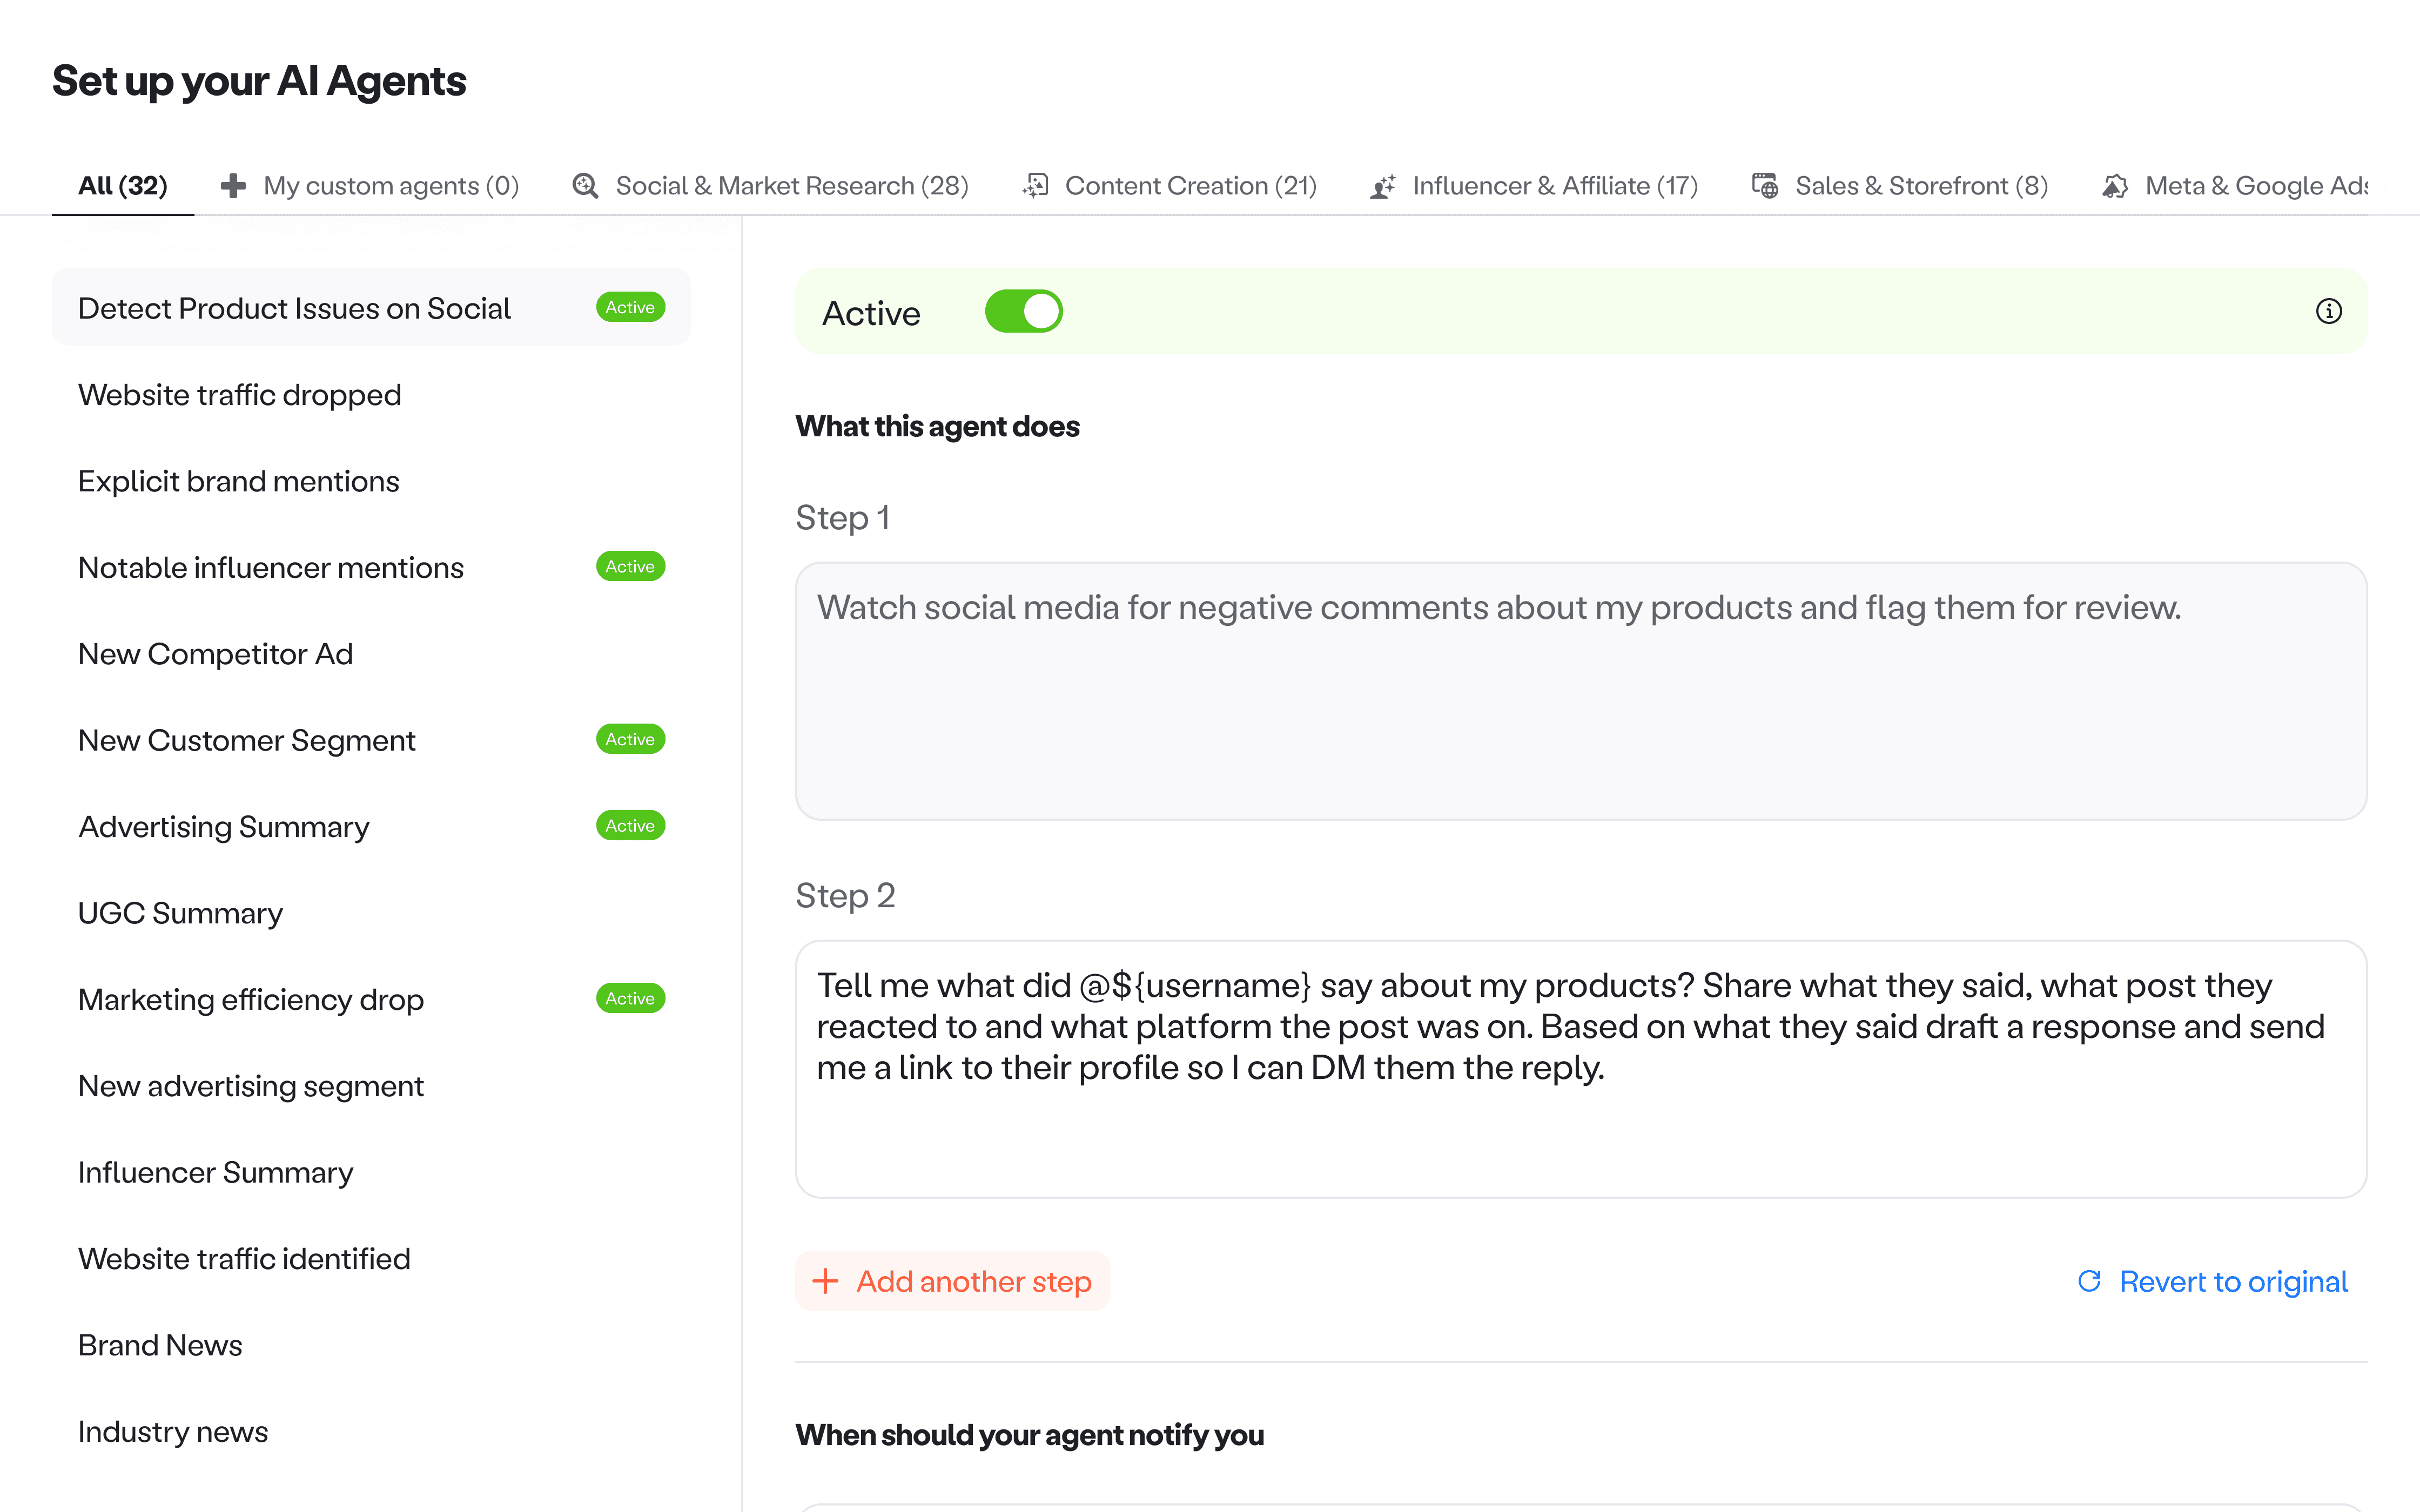Click the info icon in the Active banner

(x=2328, y=312)
